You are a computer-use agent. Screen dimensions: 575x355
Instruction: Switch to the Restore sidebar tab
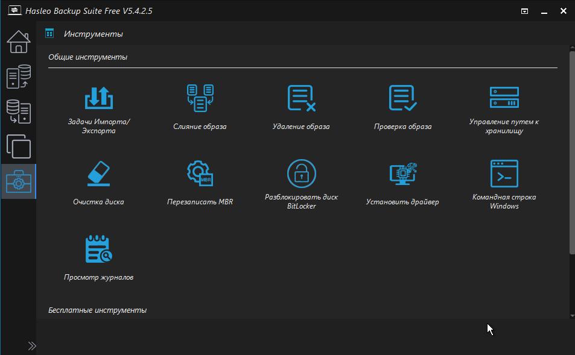click(18, 112)
